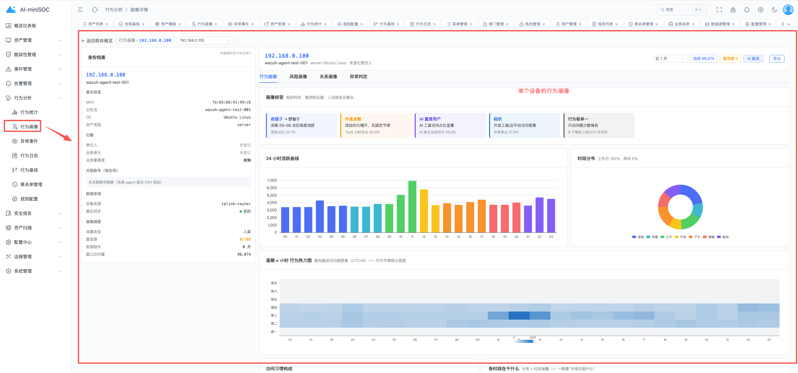Click 返回群体概览 back link
Image resolution: width=798 pixels, height=373 pixels.
click(97, 40)
